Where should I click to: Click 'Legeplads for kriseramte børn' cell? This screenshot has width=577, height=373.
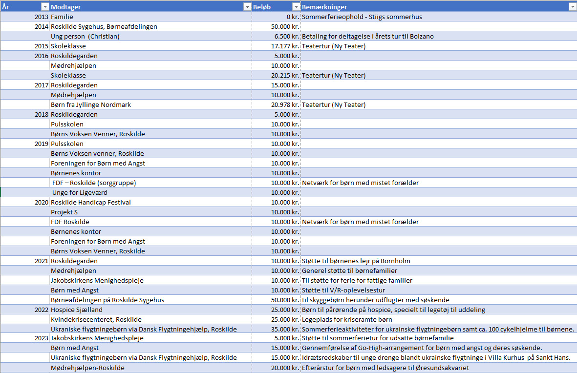point(439,319)
